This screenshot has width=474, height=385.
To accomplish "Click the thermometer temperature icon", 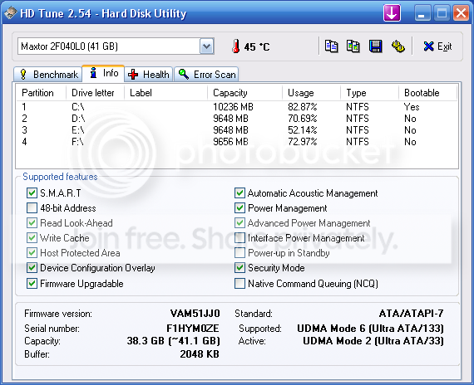I will [236, 46].
